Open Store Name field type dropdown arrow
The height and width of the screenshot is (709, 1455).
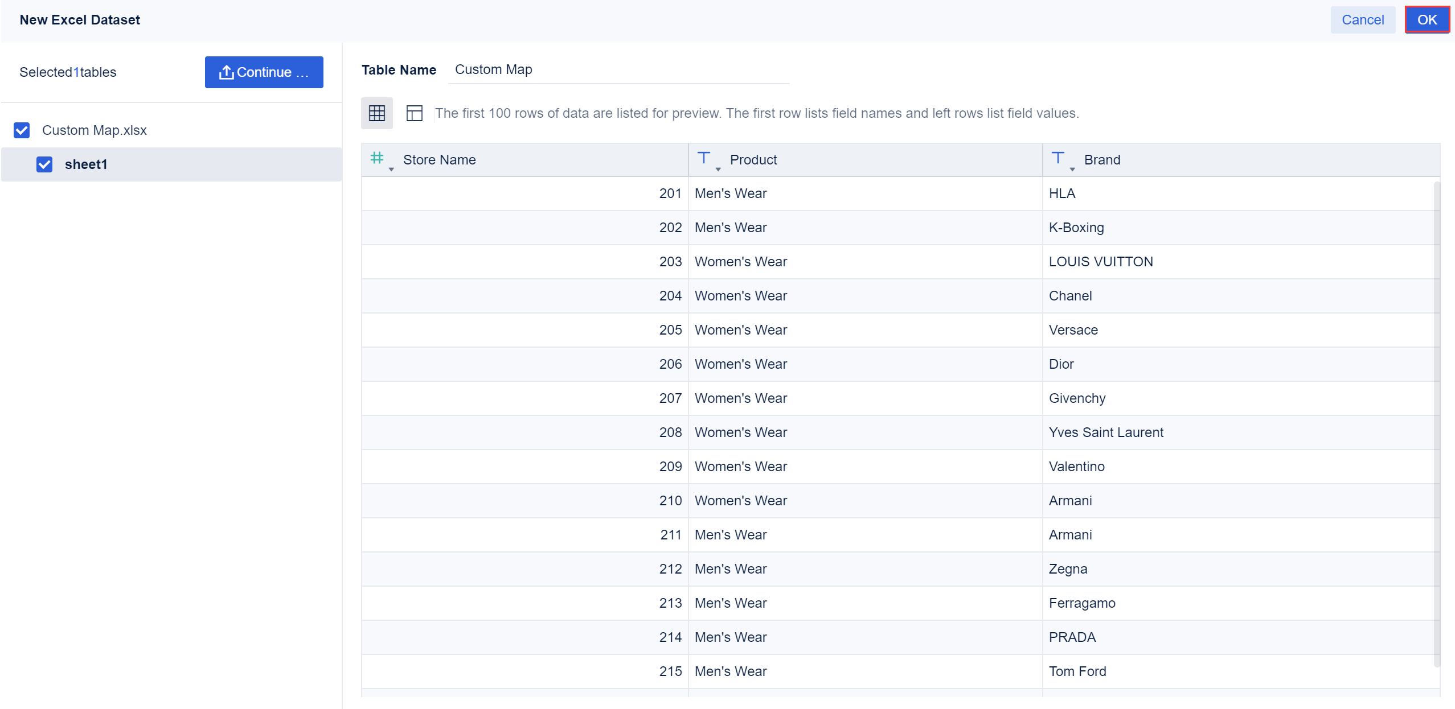click(x=391, y=169)
